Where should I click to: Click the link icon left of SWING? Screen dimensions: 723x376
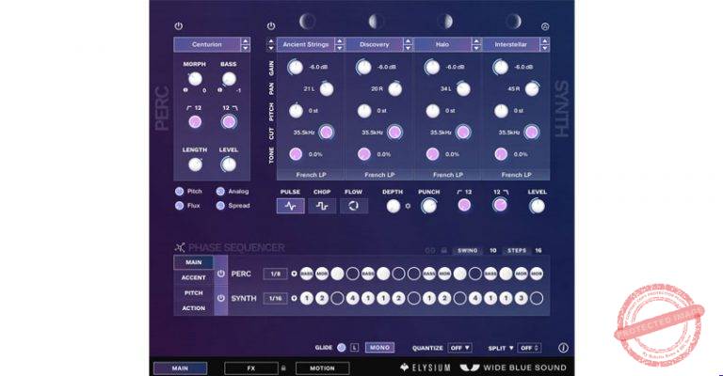click(x=429, y=251)
